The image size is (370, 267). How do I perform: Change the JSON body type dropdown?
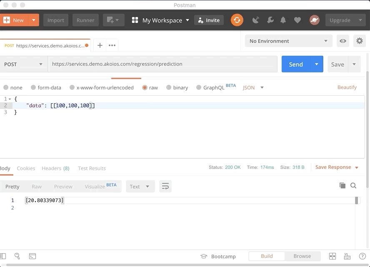click(253, 88)
